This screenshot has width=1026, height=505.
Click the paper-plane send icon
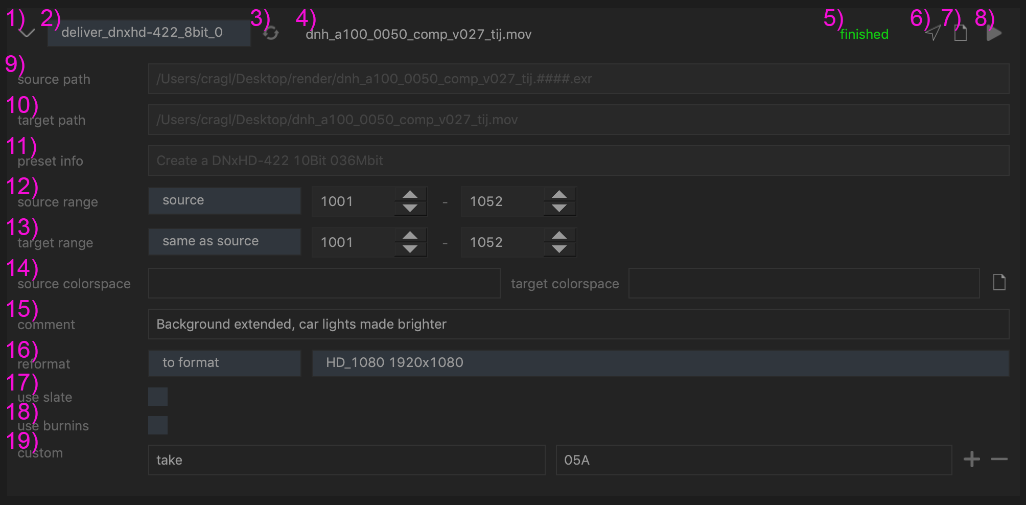933,33
